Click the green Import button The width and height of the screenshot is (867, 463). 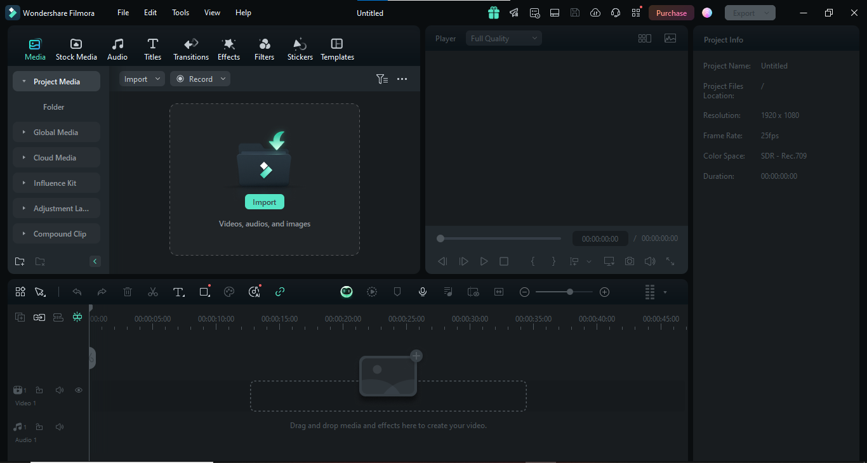265,202
